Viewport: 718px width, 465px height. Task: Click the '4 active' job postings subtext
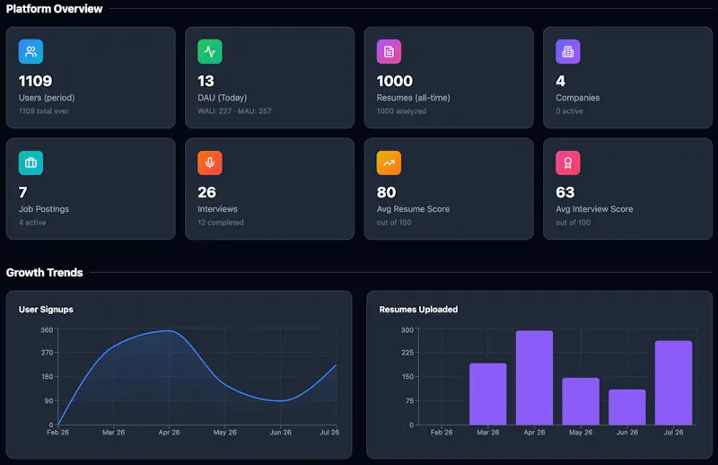click(x=32, y=223)
